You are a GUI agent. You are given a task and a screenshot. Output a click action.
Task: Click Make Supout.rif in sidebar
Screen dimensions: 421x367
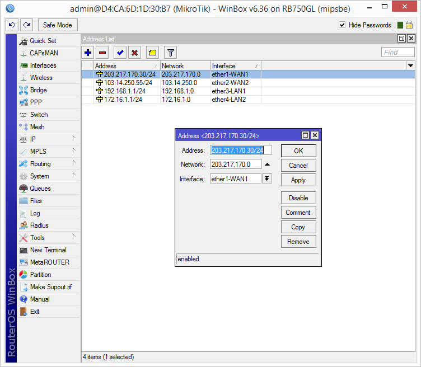pyautogui.click(x=49, y=287)
